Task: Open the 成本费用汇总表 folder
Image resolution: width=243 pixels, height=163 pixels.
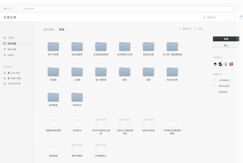Action: point(125,47)
